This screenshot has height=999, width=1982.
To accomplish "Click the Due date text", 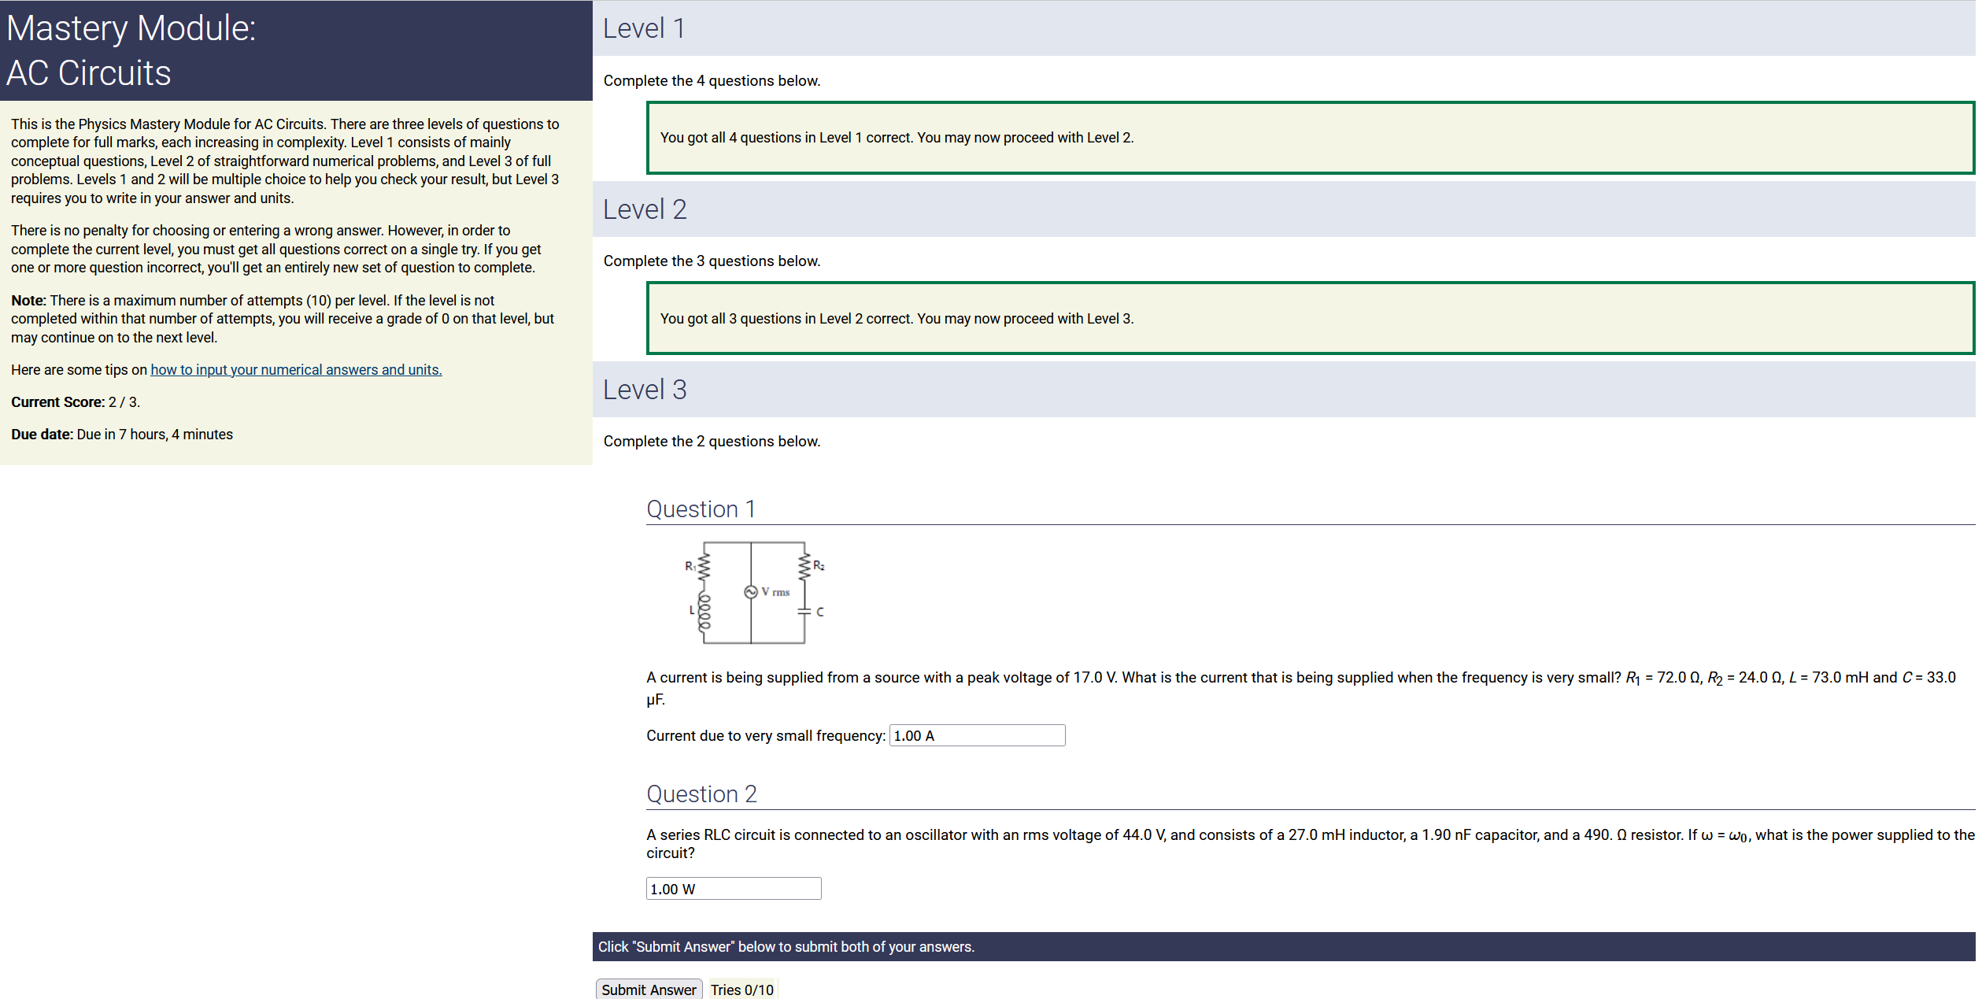I will coord(122,435).
